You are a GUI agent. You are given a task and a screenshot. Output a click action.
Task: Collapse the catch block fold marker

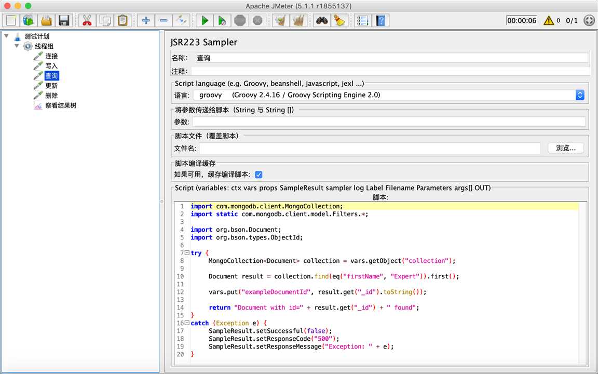[x=187, y=323]
